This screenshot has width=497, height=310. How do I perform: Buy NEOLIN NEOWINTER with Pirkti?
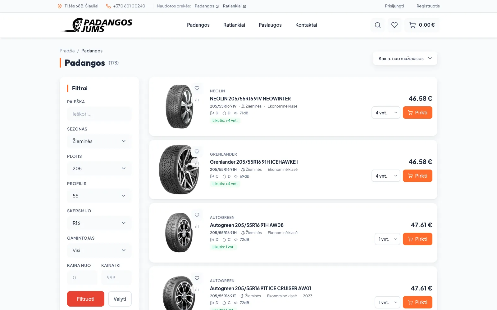(417, 113)
